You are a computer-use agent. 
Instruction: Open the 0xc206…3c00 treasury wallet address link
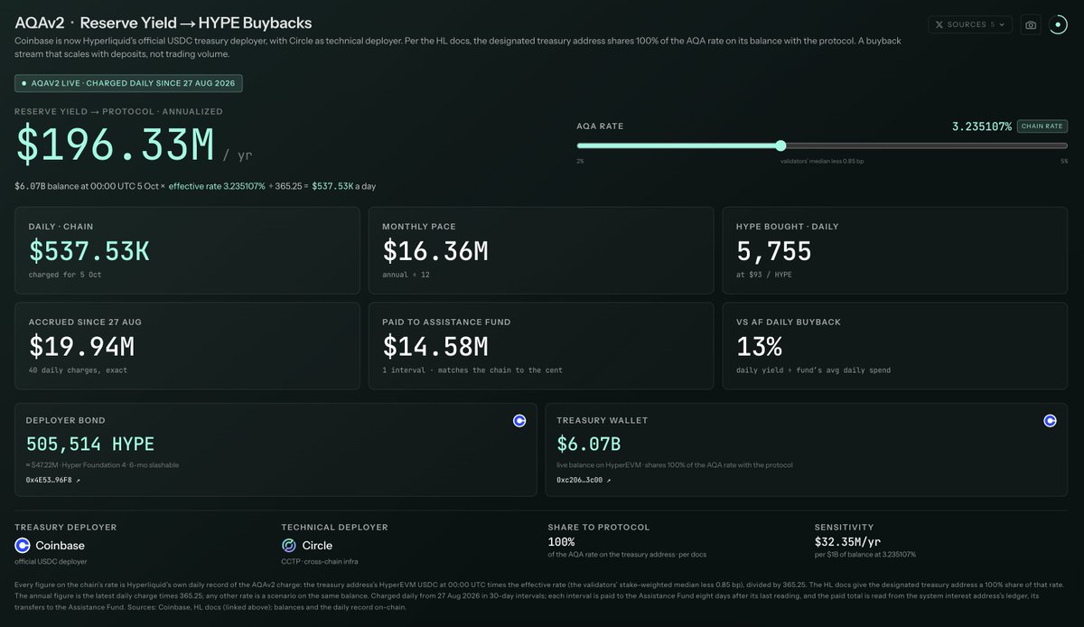[x=584, y=481]
